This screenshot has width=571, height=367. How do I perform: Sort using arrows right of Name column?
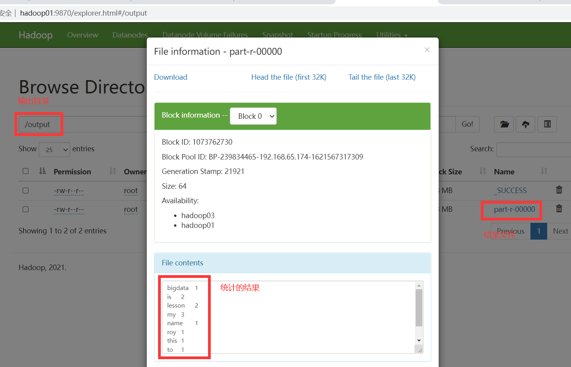click(544, 171)
